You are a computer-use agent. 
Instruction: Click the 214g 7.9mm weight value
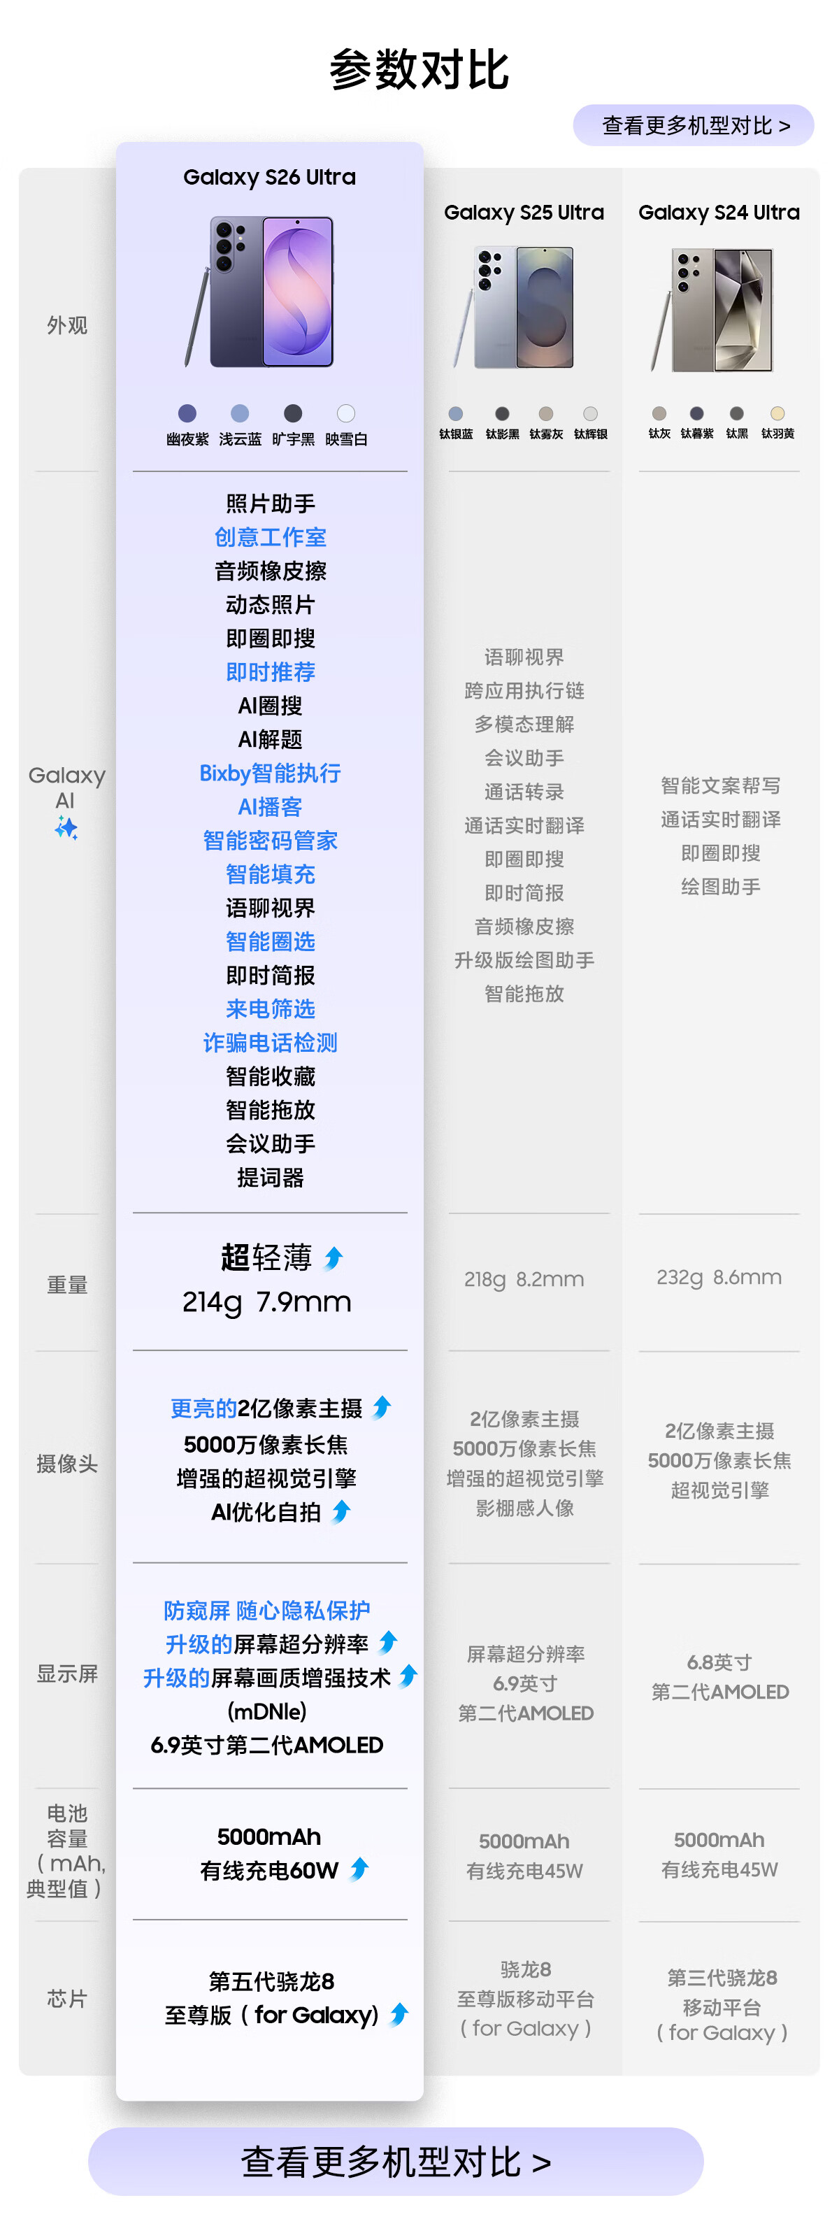pos(267,1302)
